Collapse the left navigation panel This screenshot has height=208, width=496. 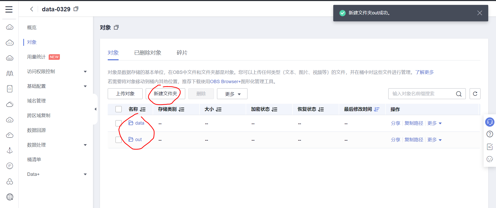click(95, 109)
